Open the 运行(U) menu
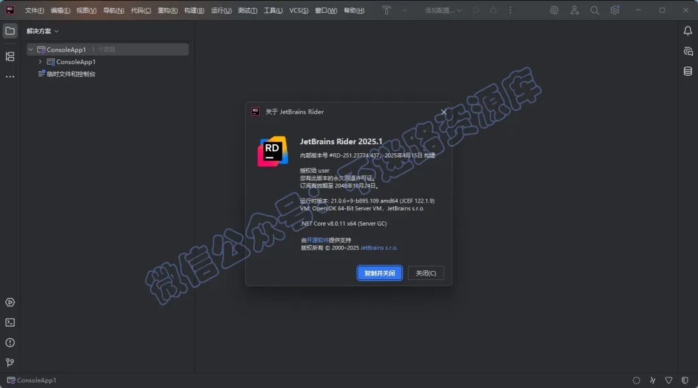 pos(221,10)
